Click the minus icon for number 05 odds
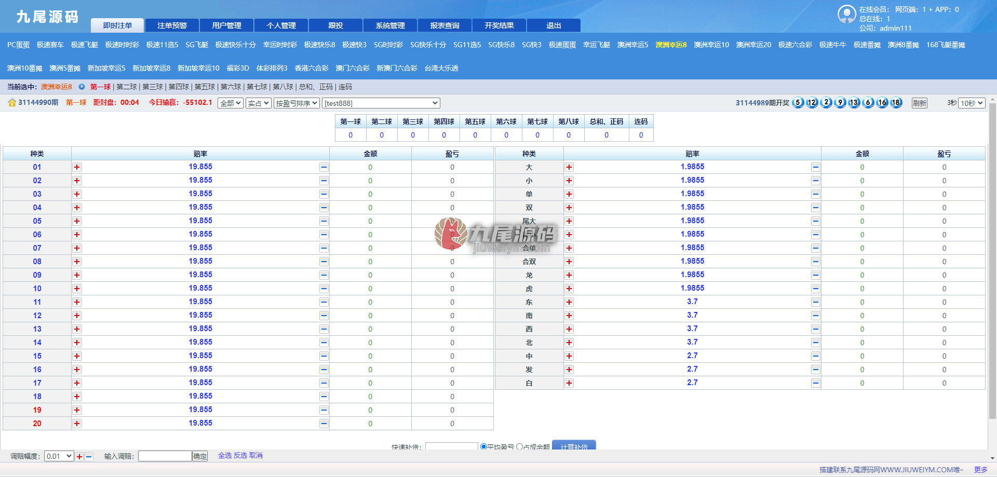The image size is (997, 477). click(x=324, y=221)
